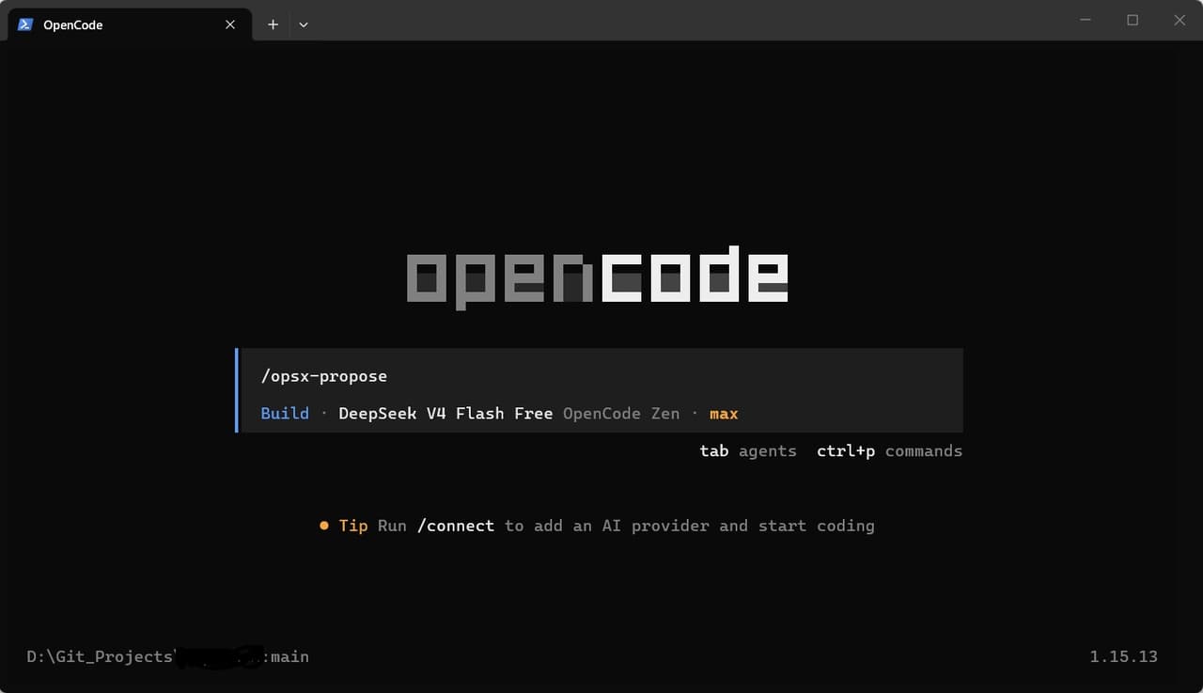Minimize the terminal window

(x=1086, y=20)
